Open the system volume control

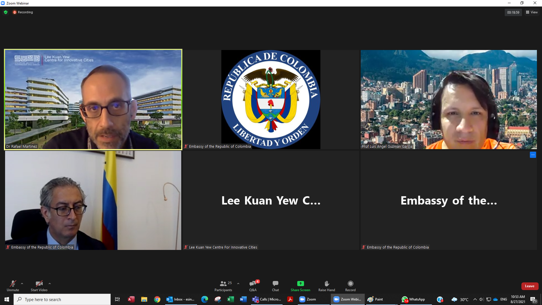482,299
